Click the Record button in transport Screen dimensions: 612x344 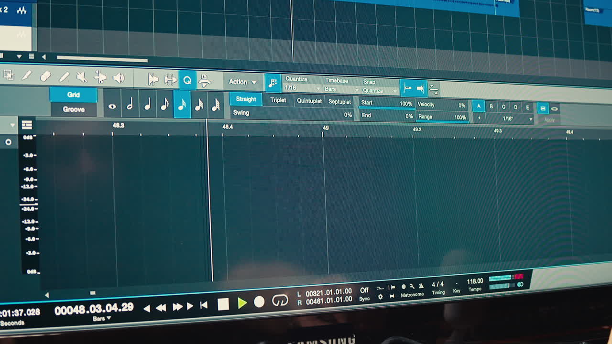259,302
